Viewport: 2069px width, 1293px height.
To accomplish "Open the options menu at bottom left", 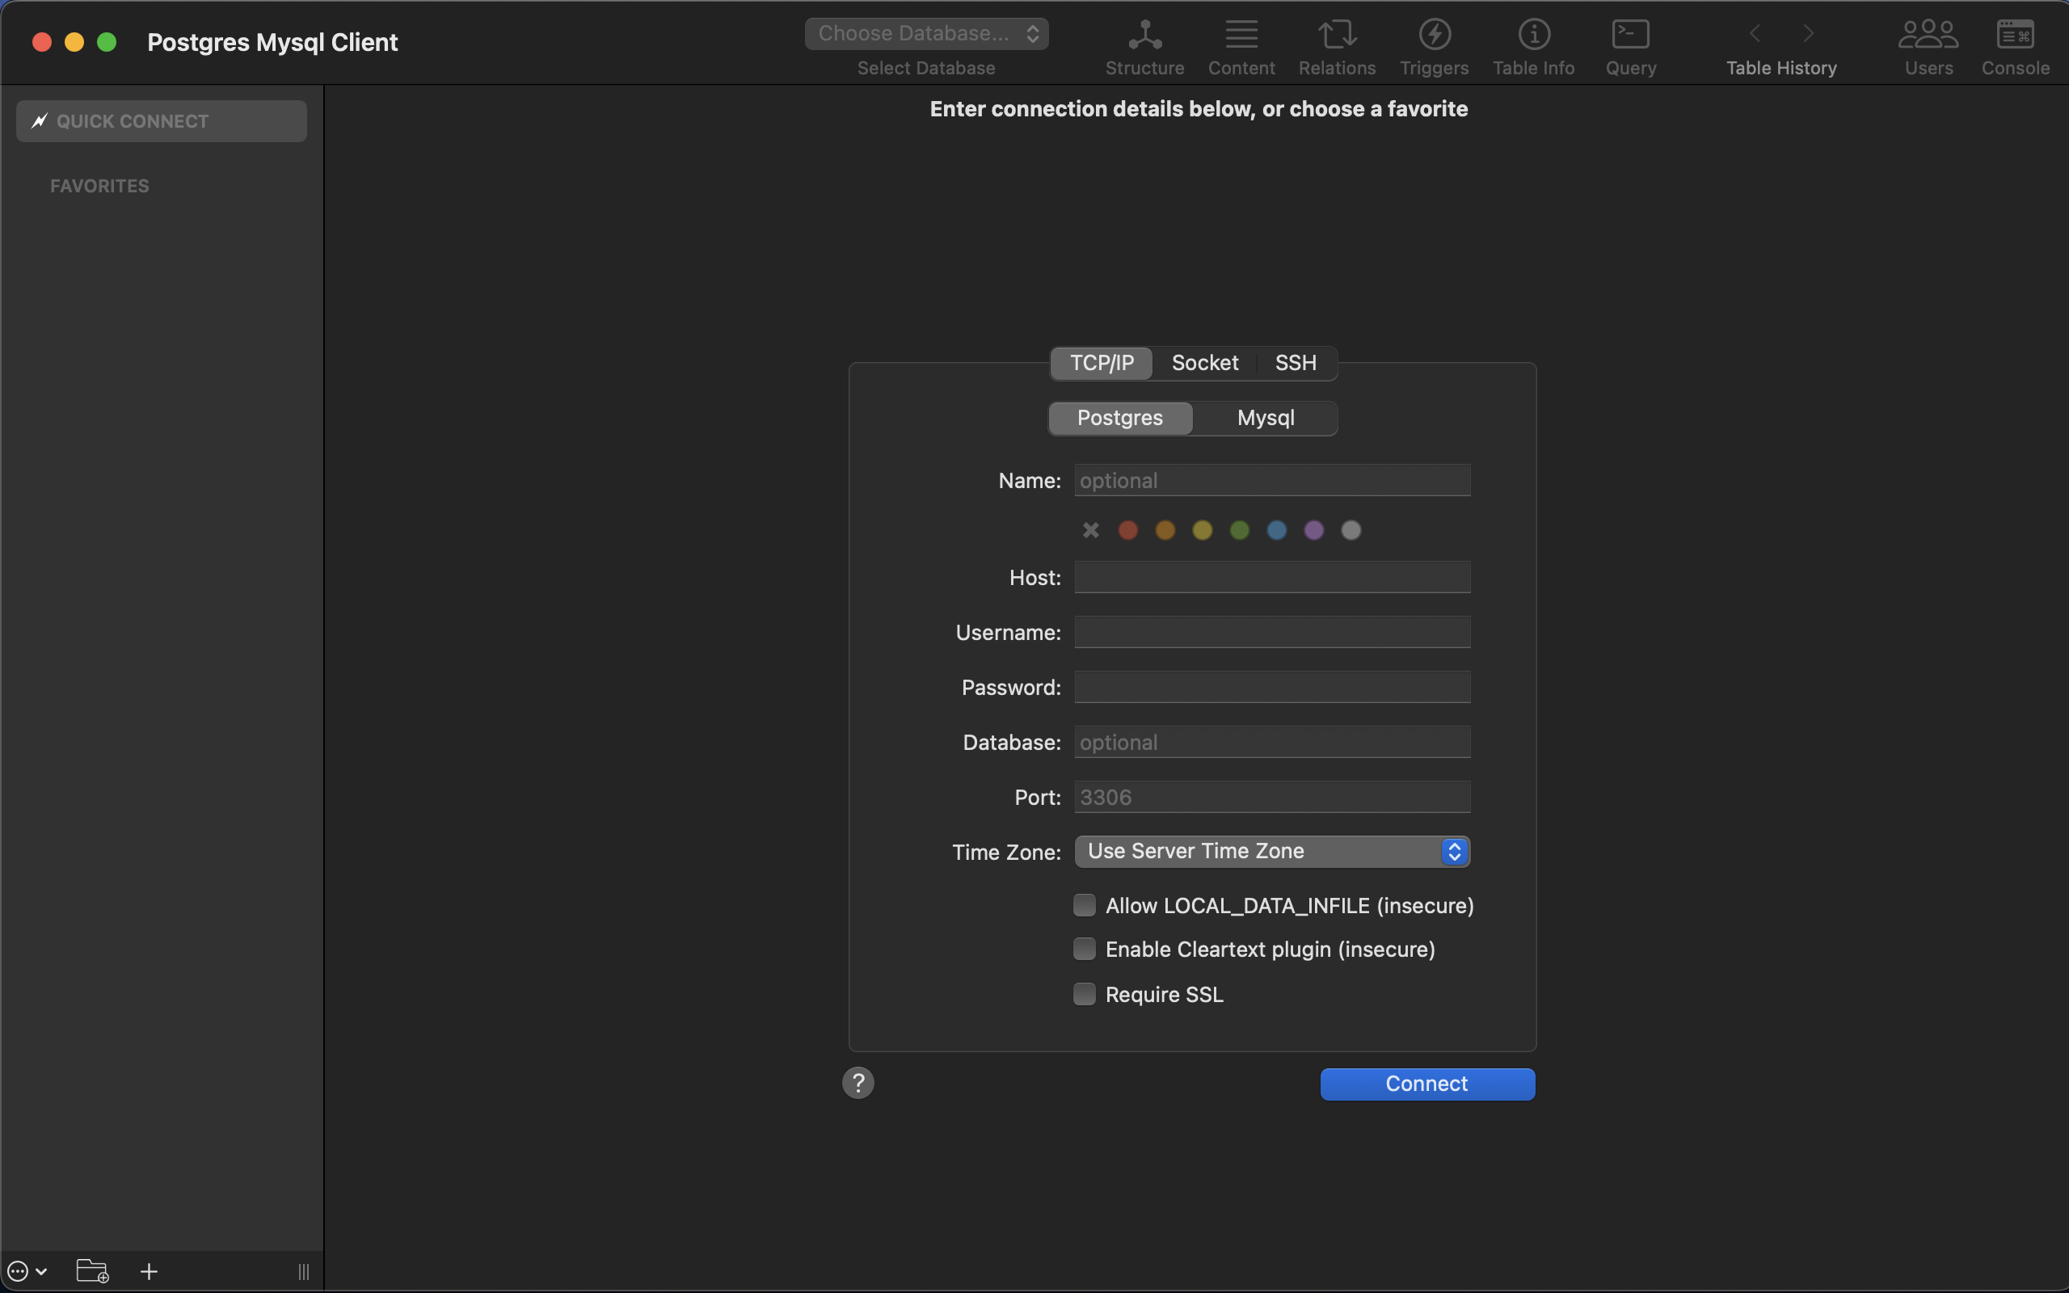I will point(27,1270).
